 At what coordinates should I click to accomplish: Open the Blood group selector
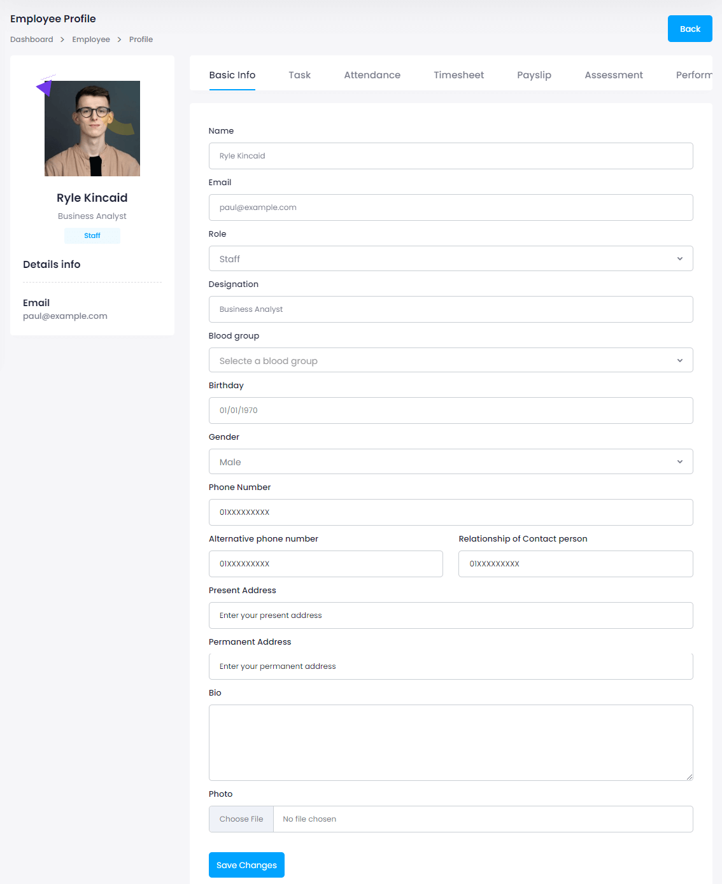(450, 360)
